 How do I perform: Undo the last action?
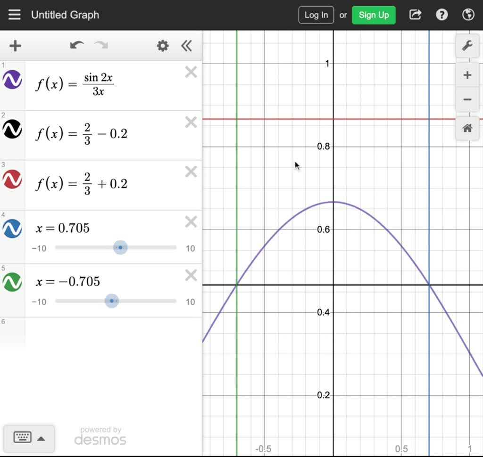tap(76, 46)
